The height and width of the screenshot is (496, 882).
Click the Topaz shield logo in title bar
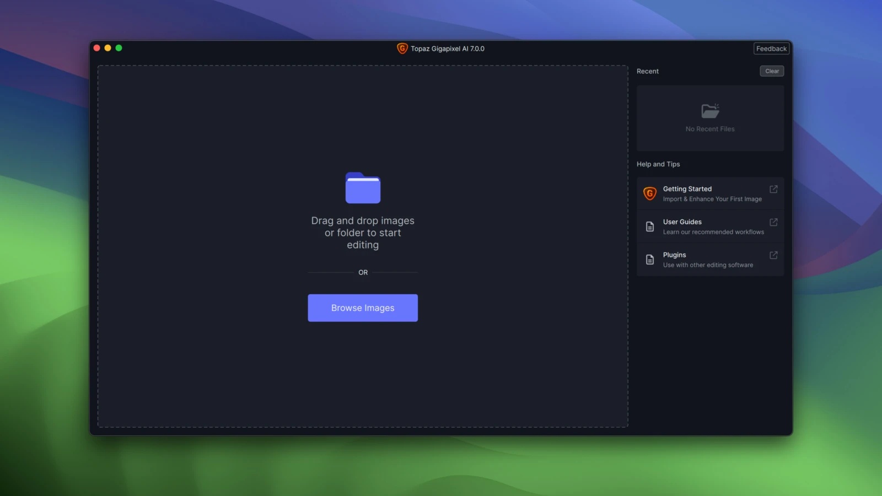pos(402,48)
